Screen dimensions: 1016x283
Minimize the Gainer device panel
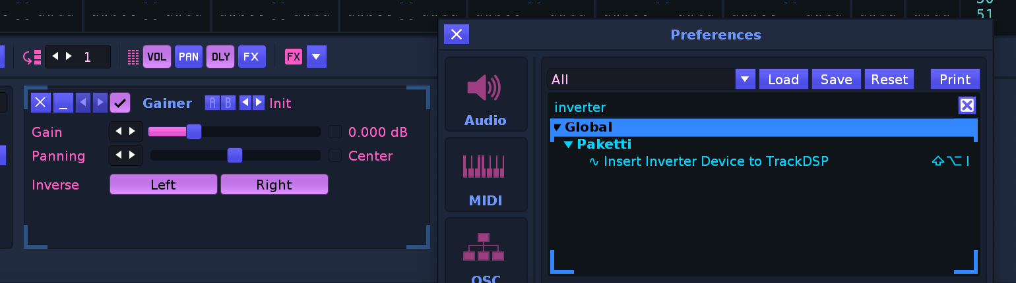pyautogui.click(x=63, y=103)
